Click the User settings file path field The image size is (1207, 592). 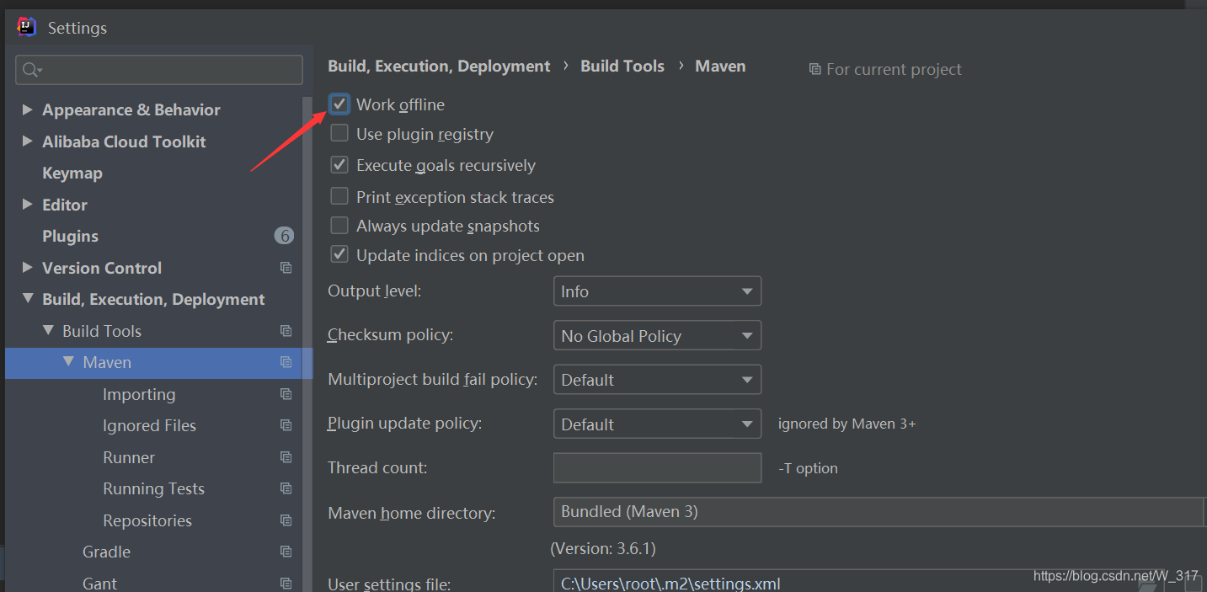click(879, 582)
